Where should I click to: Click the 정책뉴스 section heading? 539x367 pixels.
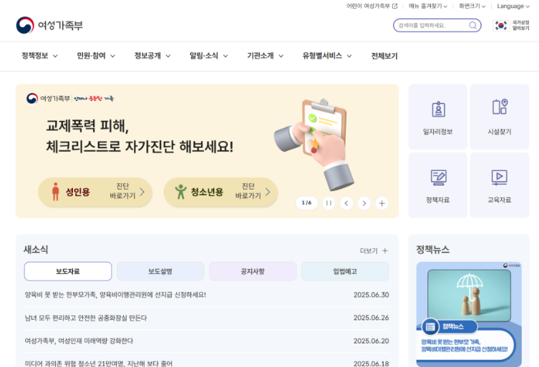click(x=433, y=250)
